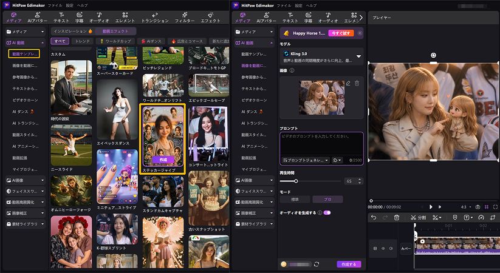The width and height of the screenshot is (500, 273).
Task: Toggle the オーディオを生成する switch
Action: click(327, 212)
